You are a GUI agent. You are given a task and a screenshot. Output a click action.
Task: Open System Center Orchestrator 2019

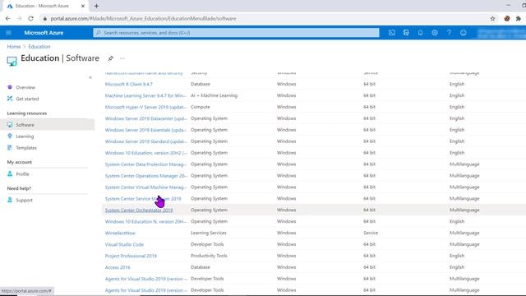pyautogui.click(x=139, y=210)
